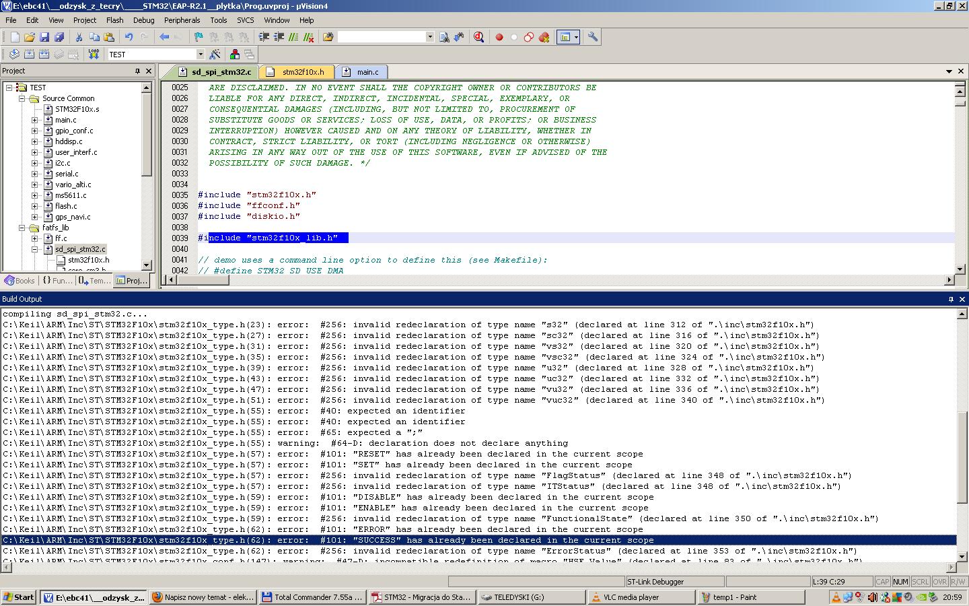Click the Paste toolbar icon

(109, 37)
